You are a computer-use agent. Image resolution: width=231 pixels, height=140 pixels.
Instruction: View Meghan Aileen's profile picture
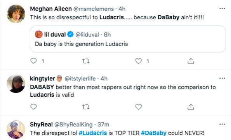[16, 14]
